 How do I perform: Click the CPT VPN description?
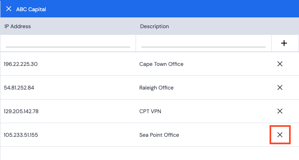tap(150, 112)
